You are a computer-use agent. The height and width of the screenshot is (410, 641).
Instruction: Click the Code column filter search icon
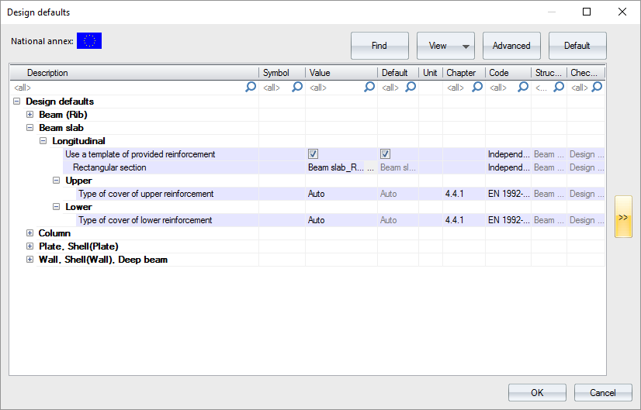coord(521,88)
